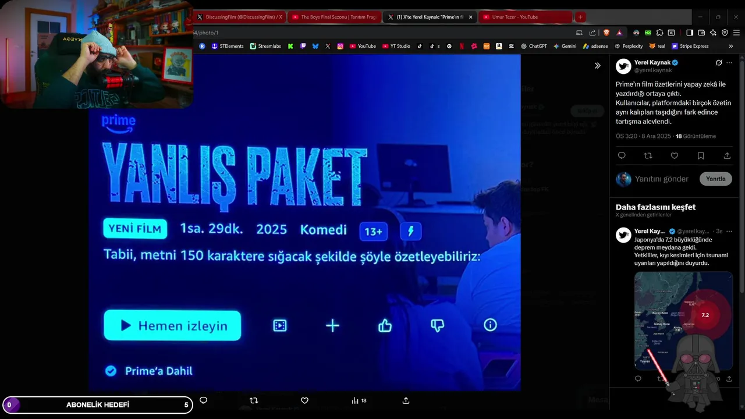Open the ChatGPT bookmark
This screenshot has width=745, height=419.
534,46
